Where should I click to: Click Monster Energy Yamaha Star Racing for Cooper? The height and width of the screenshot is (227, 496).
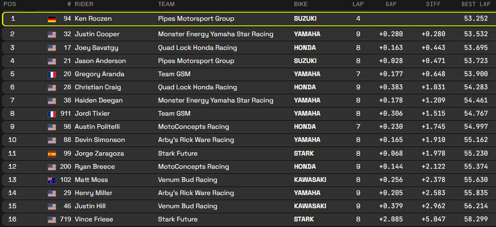click(216, 34)
